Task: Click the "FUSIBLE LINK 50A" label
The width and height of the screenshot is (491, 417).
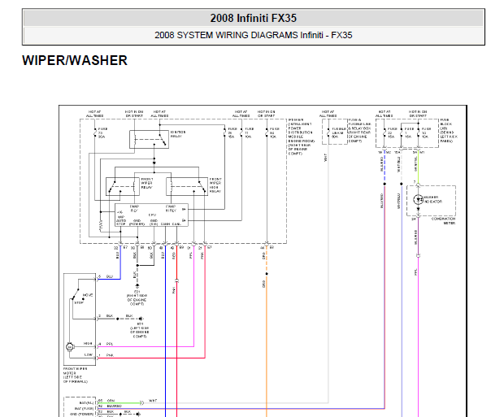Action: click(x=337, y=132)
